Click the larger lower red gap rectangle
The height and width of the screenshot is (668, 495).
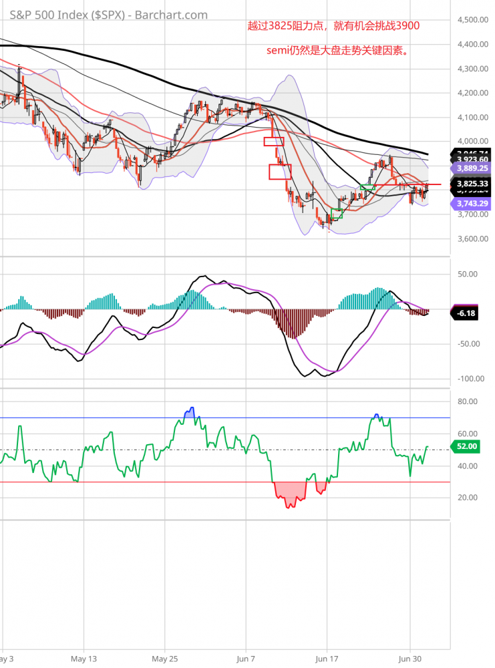[x=280, y=172]
